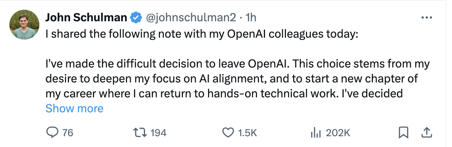Expand the tweet with Show more
The height and width of the screenshot is (147, 452).
coord(74,109)
